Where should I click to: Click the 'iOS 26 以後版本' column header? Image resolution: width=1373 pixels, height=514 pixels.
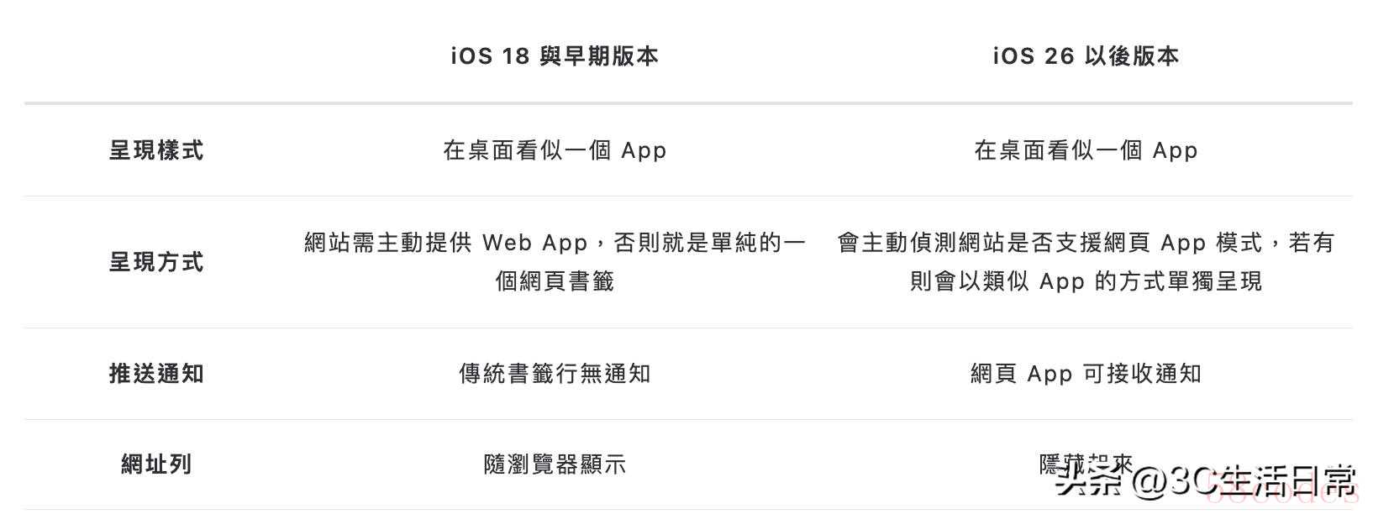(x=1086, y=56)
